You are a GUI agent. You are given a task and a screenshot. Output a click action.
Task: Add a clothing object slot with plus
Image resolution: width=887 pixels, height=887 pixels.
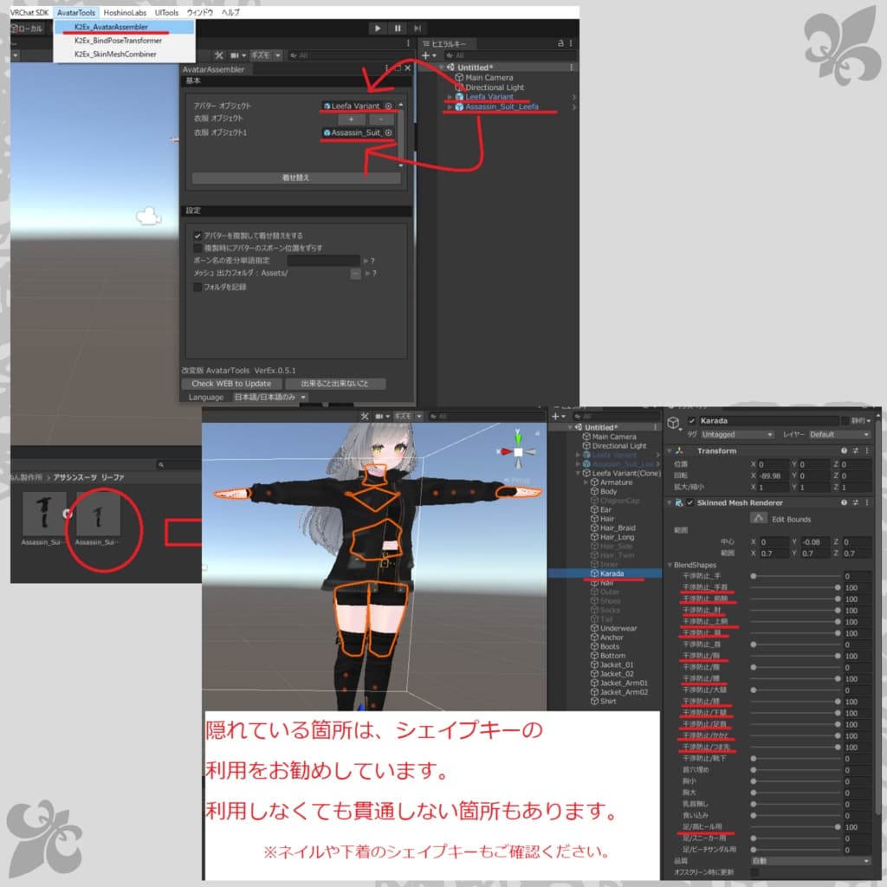pyautogui.click(x=352, y=120)
